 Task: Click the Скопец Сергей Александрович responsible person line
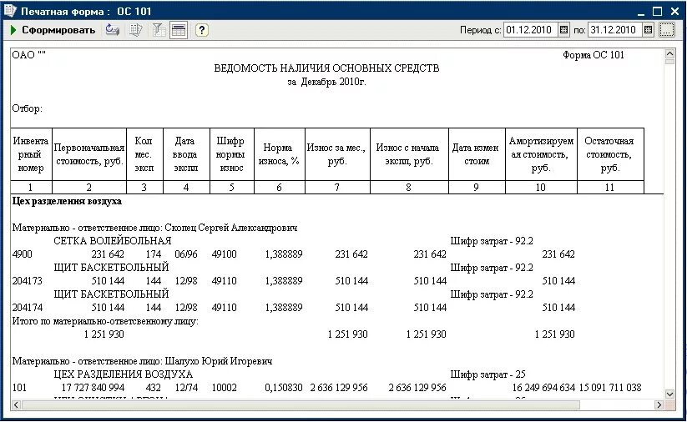154,228
